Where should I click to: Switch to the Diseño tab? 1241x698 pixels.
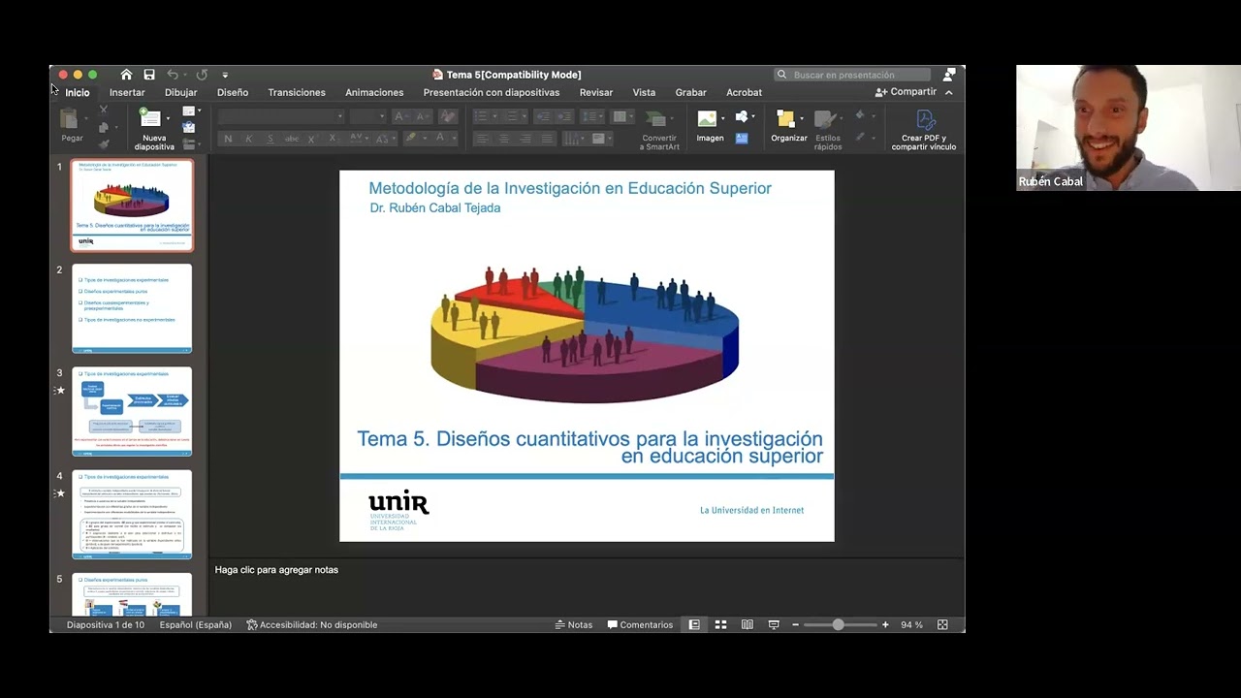(x=233, y=92)
